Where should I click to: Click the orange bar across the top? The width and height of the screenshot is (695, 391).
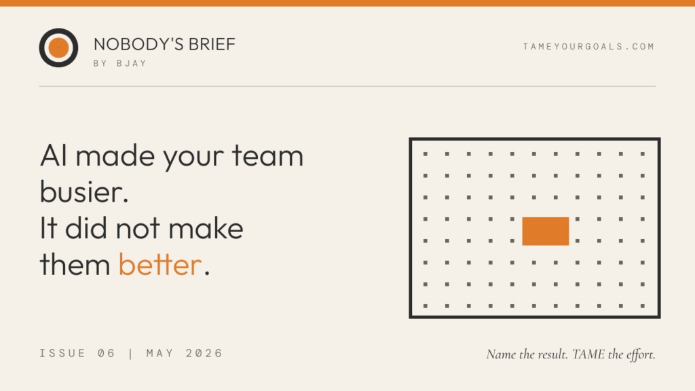coord(347,3)
